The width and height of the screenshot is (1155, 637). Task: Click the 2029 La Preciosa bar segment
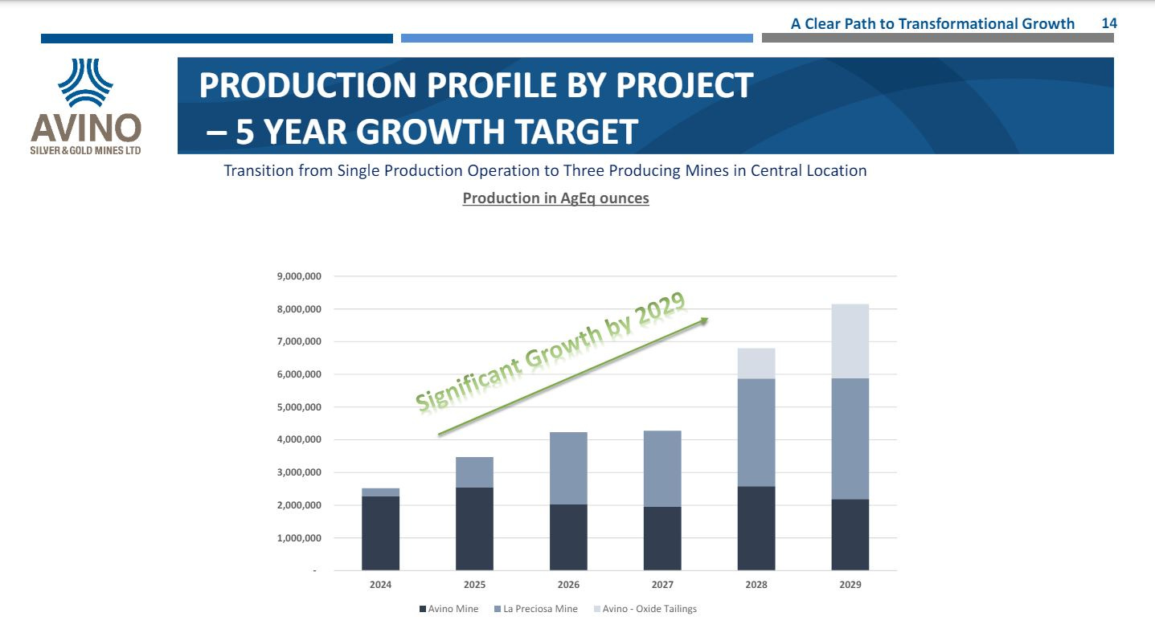[x=850, y=439]
